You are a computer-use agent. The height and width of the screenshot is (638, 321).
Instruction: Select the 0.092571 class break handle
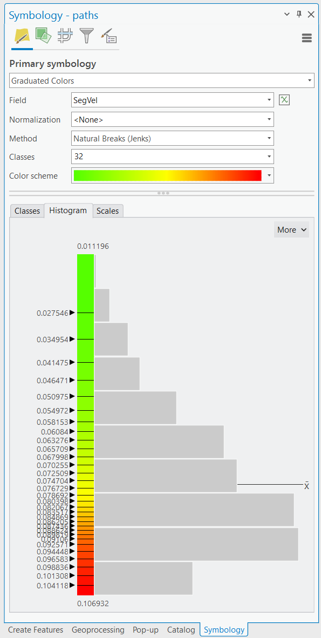pos(72,544)
